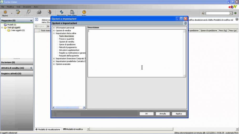239x134 pixels.
Task: Select Requisiti dell'acquirente in settings tree
Action: point(69,56)
